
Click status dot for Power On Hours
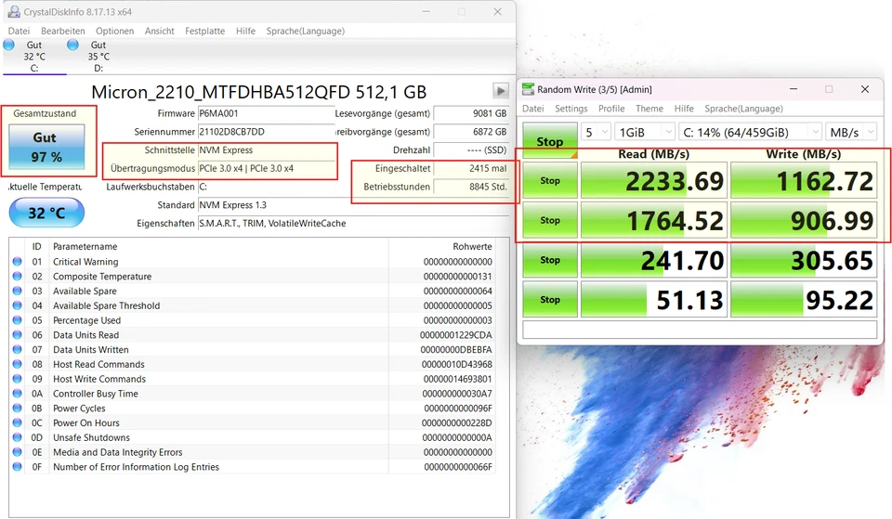coord(17,423)
